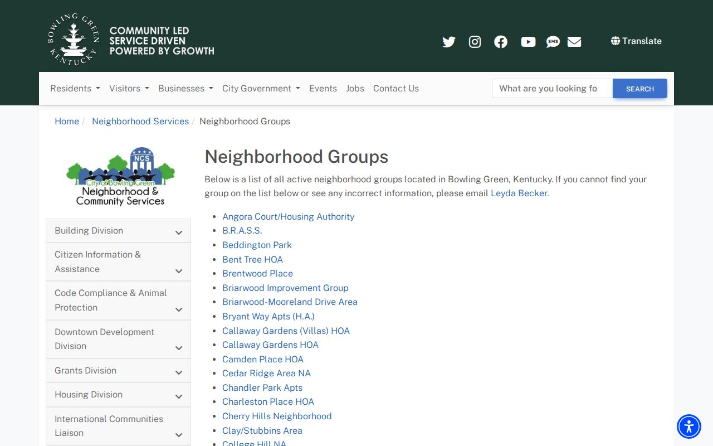
Task: Open the B.R.A.S.S. group link
Action: click(x=242, y=230)
